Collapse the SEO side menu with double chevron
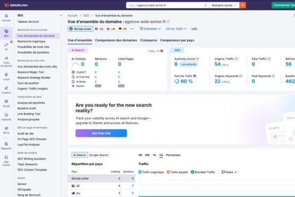 tap(61, 15)
